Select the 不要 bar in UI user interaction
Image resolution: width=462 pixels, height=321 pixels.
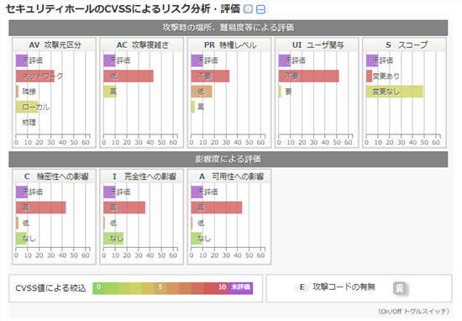coord(309,76)
